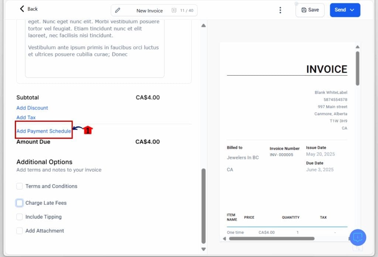Click the floppy disk Save icon
The image size is (378, 257).
point(304,10)
